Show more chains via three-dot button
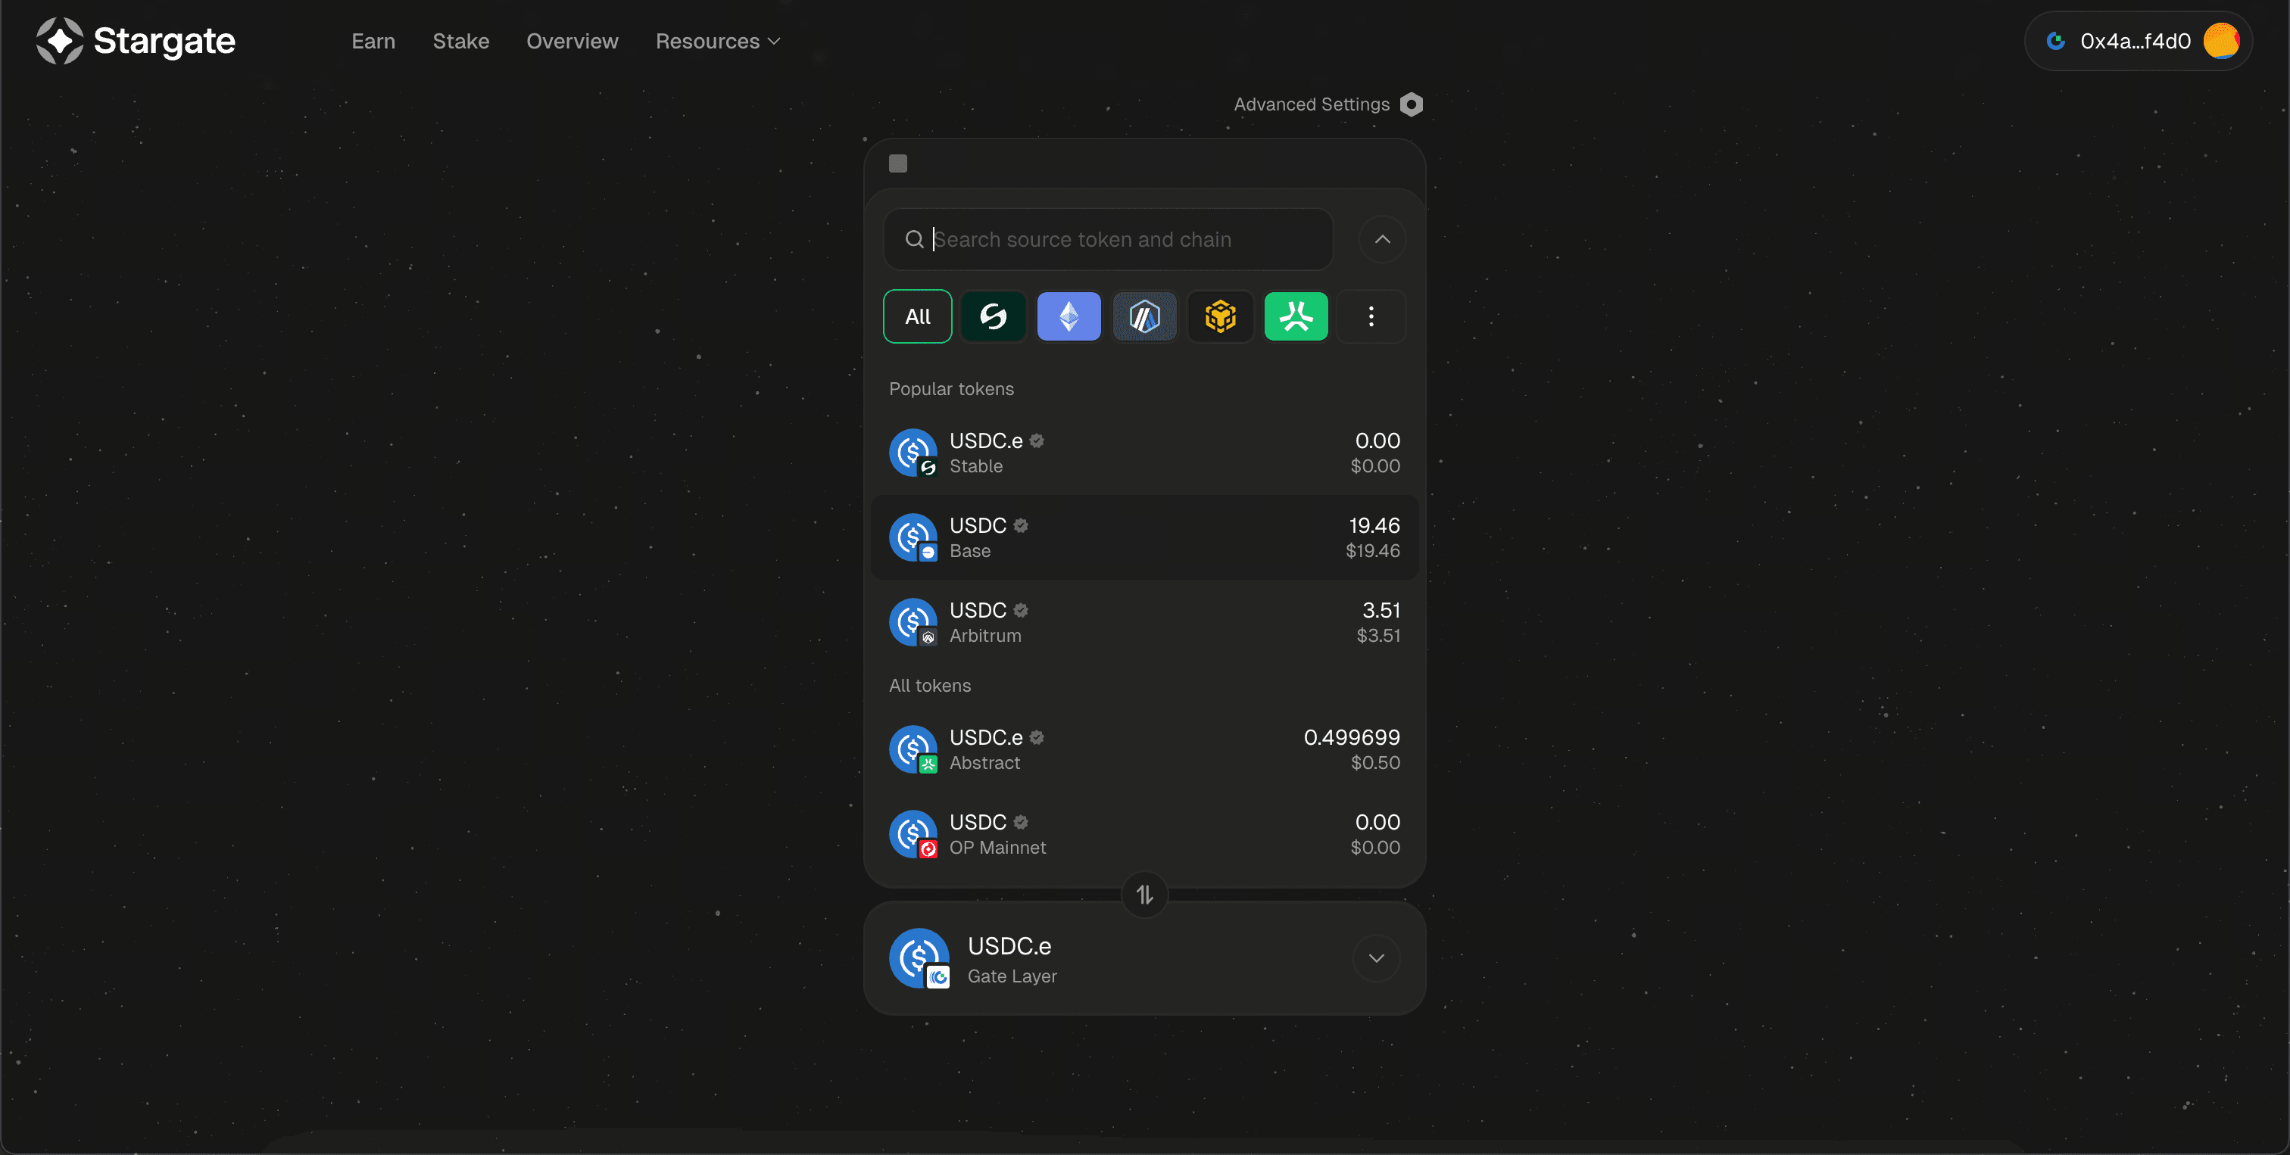2290x1155 pixels. (x=1371, y=316)
